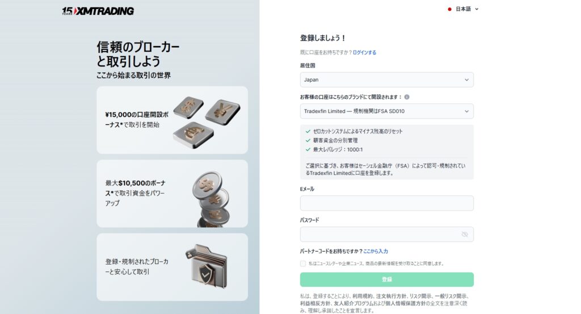Click the ¥15,000 account opening bonus card
Image resolution: width=581 pixels, height=314 pixels.
coord(172,120)
